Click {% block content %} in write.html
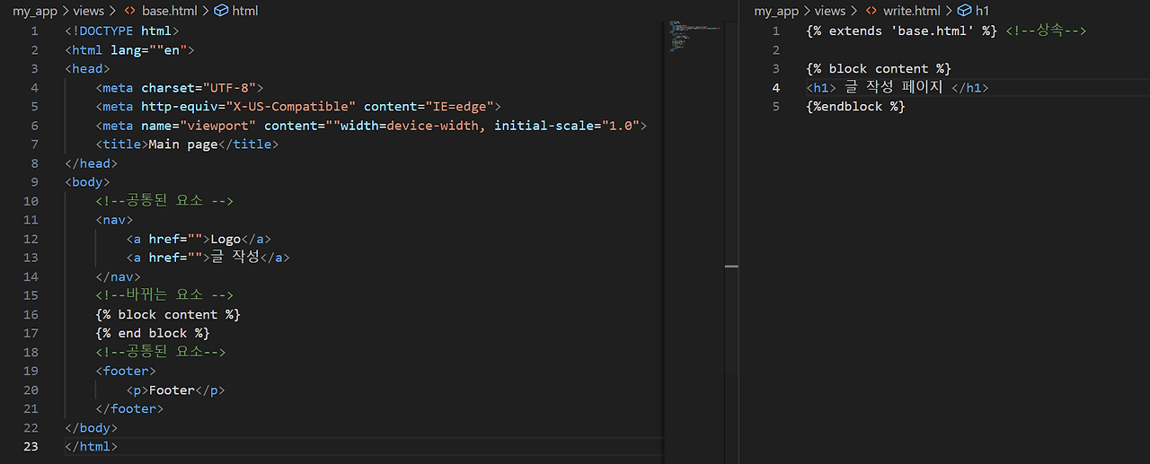Viewport: 1150px width, 464px height. (x=879, y=68)
